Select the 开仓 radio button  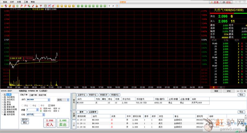23,105
